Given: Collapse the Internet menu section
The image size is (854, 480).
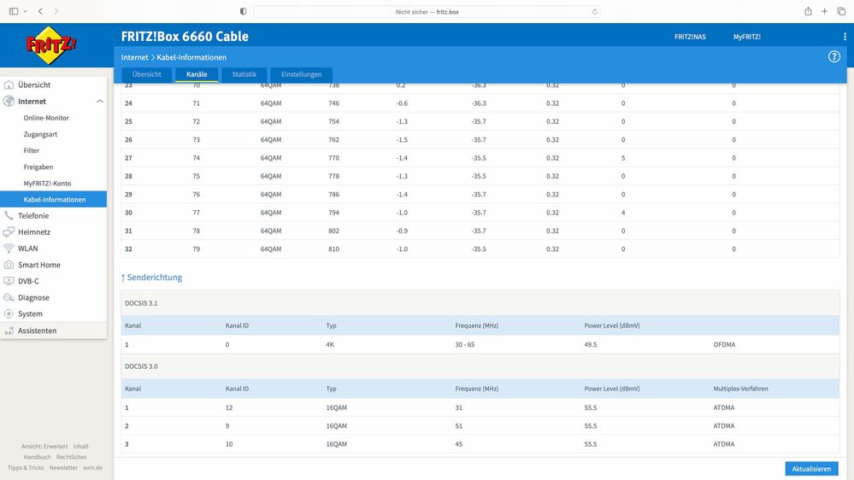Looking at the screenshot, I should coord(100,102).
